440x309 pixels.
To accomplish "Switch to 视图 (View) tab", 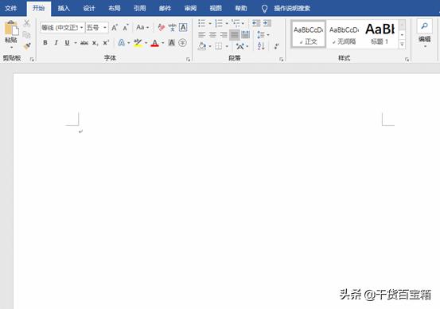I will coord(216,9).
